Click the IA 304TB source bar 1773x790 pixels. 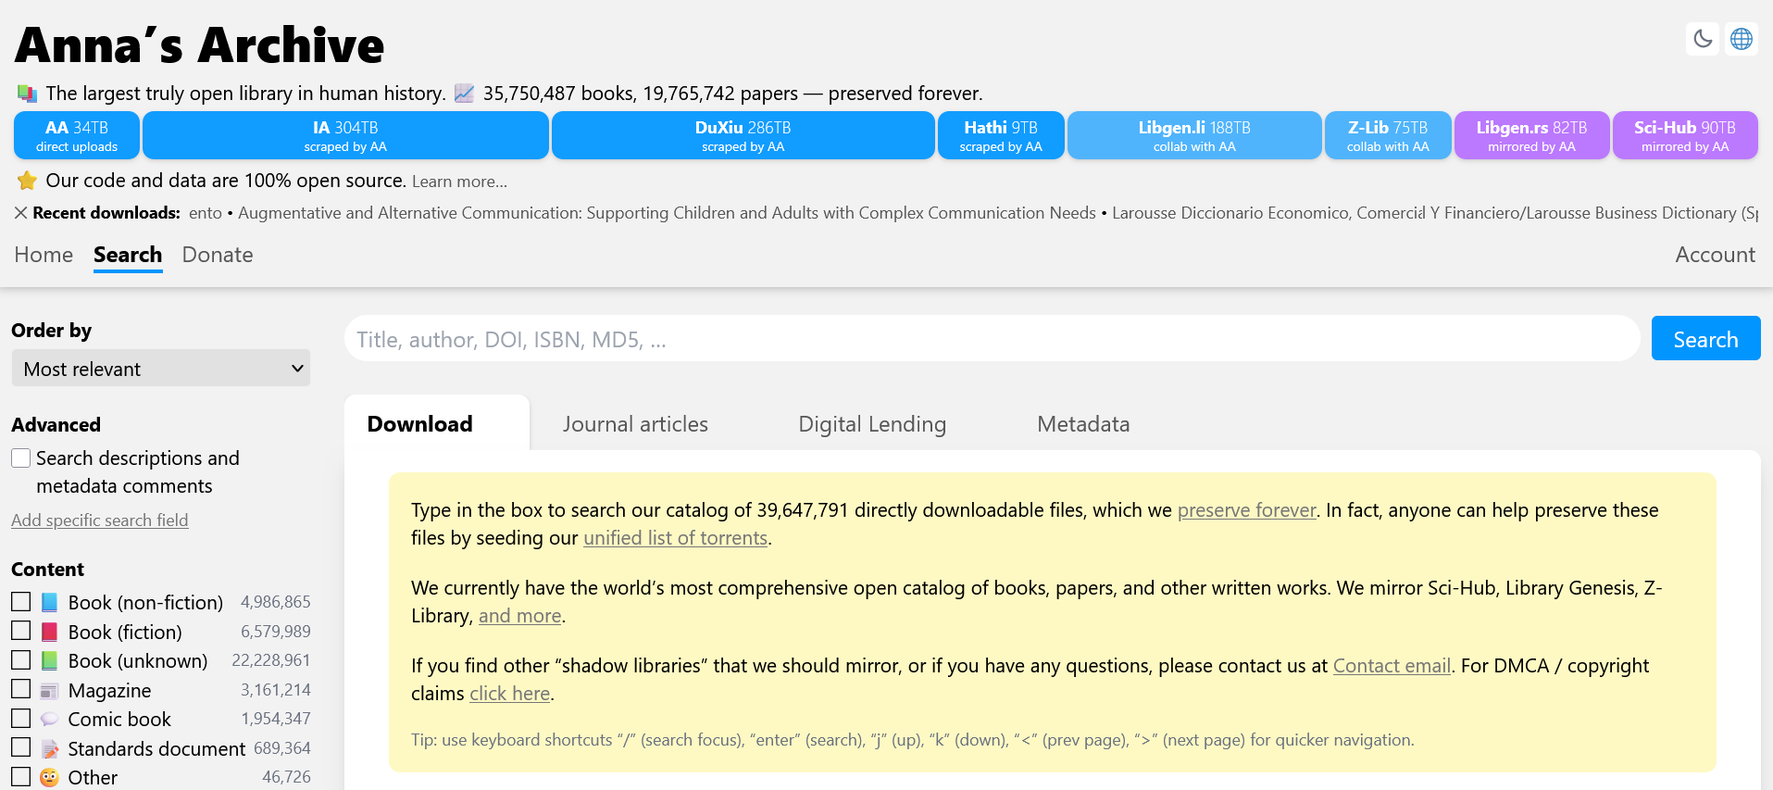(345, 135)
